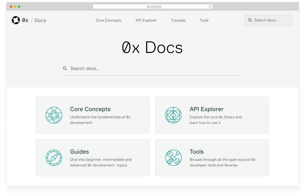Open the Guides card title

click(x=79, y=152)
